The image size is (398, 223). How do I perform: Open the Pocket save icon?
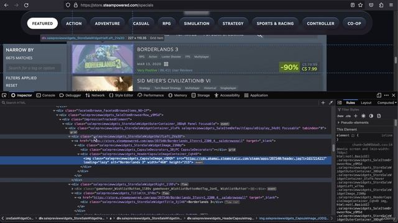pyautogui.click(x=371, y=5)
